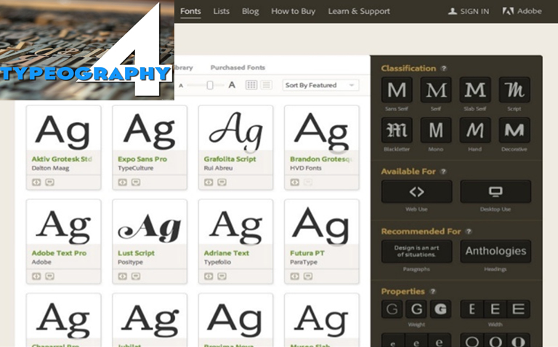Open Properties help question mark
The width and height of the screenshot is (558, 347).
(x=433, y=292)
